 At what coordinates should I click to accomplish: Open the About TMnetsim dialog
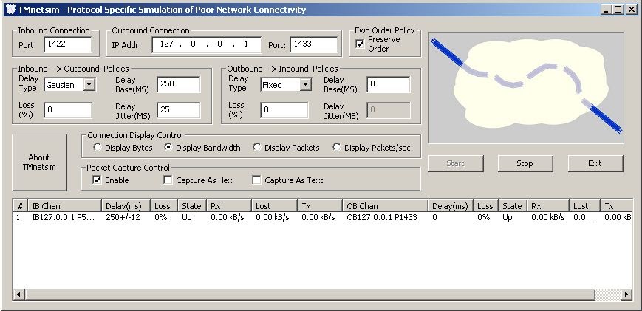click(39, 162)
